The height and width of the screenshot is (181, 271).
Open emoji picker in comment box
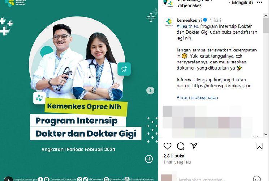257,178
